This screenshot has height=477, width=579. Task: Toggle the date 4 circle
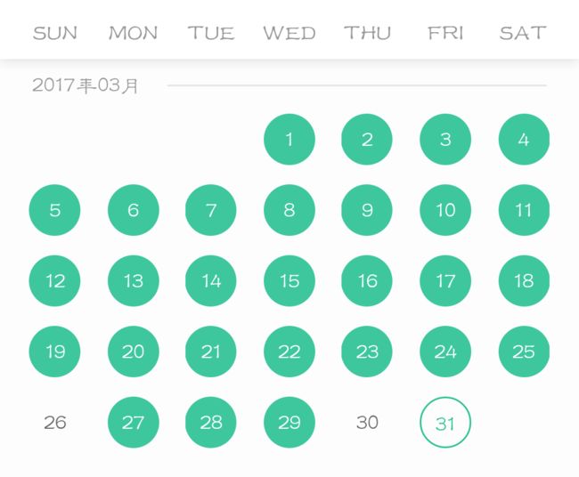click(524, 140)
